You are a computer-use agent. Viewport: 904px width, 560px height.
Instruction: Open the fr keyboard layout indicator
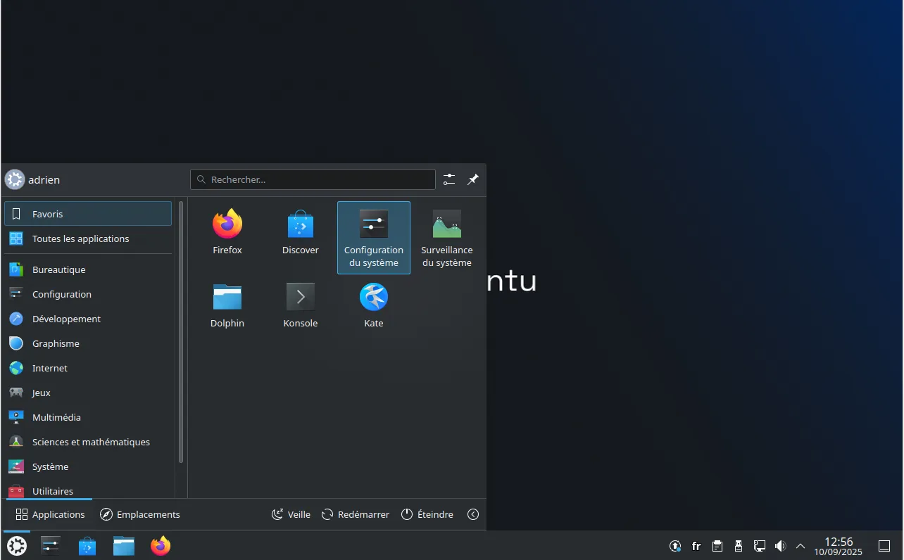(696, 546)
